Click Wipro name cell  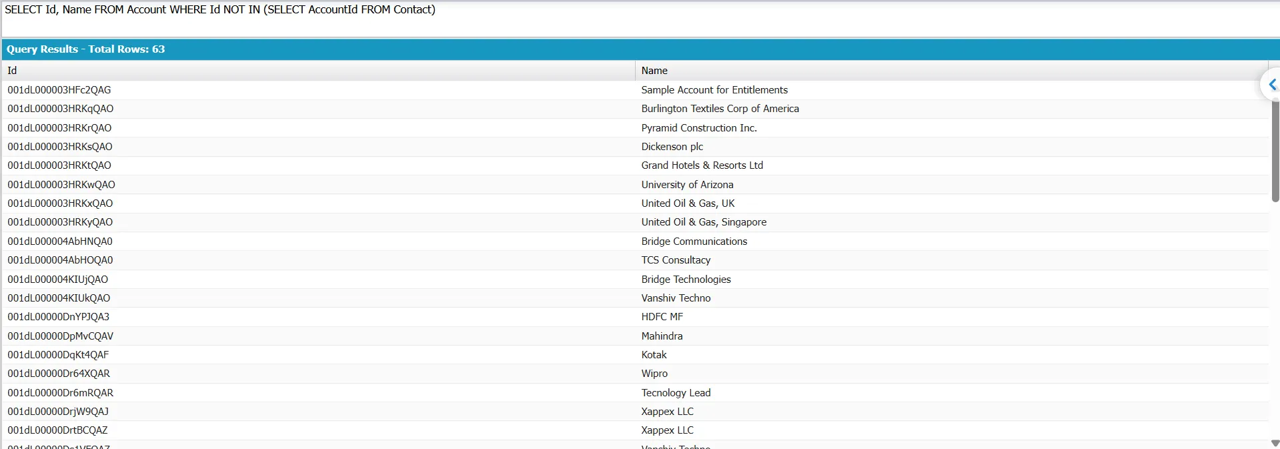655,374
